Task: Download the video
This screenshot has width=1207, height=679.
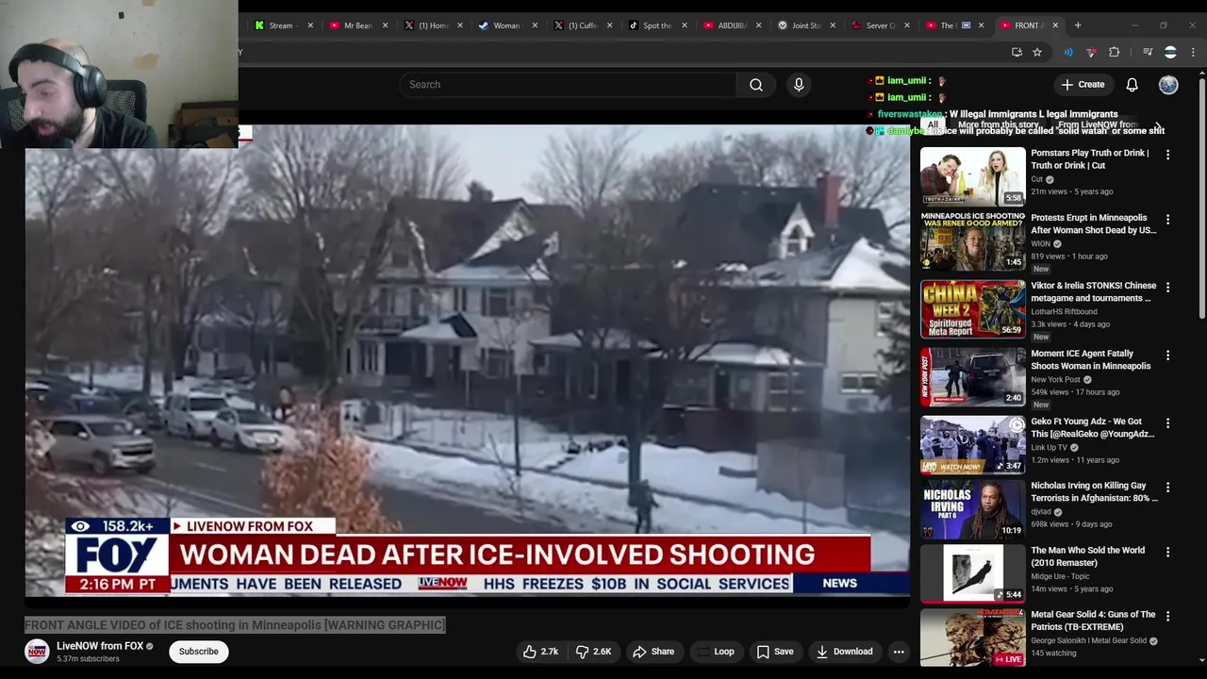Action: coord(845,652)
